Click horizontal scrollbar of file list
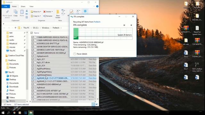This screenshot has width=205, height=115. (55, 101)
